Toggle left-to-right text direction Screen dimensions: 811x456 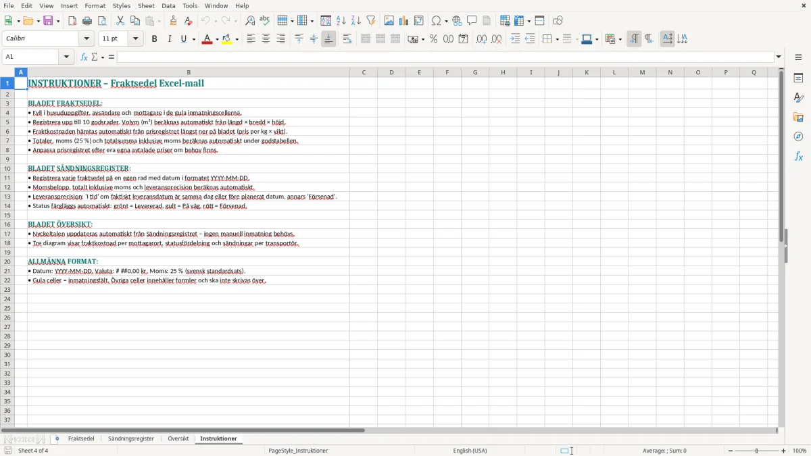click(x=634, y=39)
